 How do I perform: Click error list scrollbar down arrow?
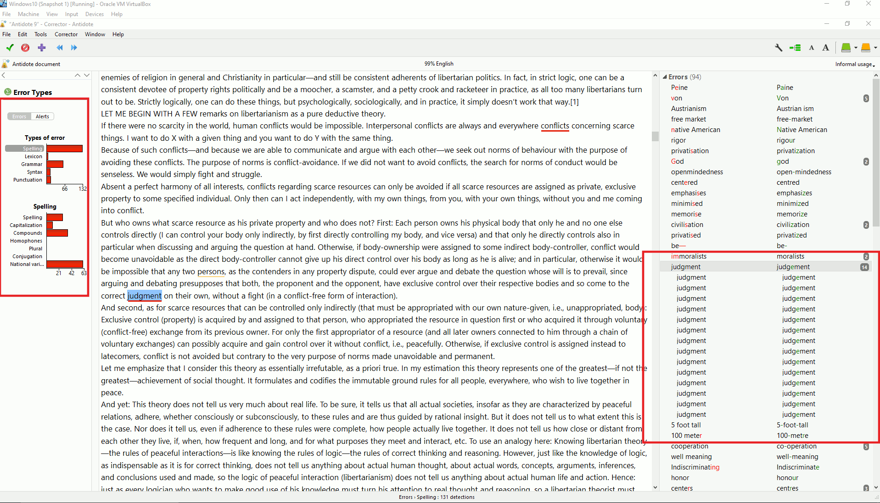pos(876,487)
